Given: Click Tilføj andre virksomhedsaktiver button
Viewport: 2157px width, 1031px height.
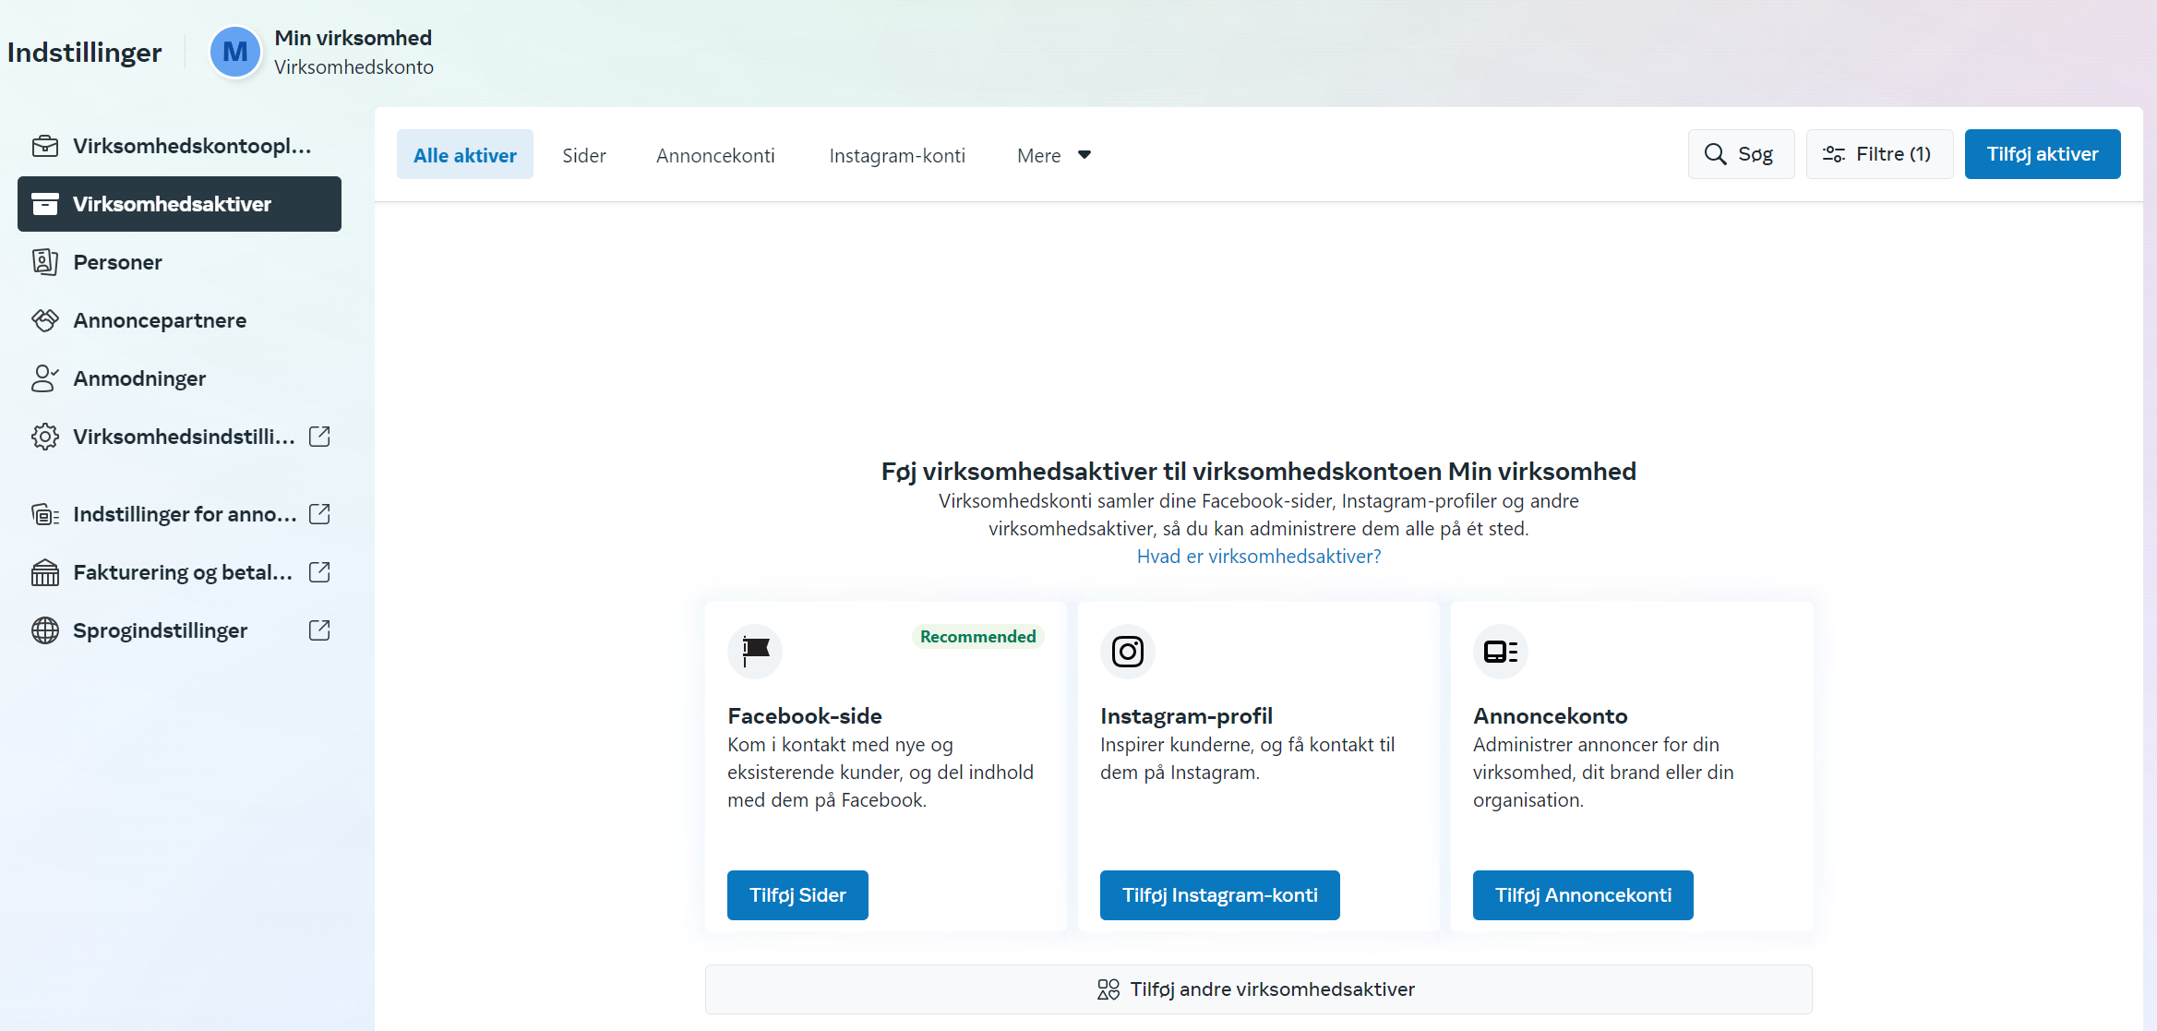Looking at the screenshot, I should pyautogui.click(x=1258, y=989).
